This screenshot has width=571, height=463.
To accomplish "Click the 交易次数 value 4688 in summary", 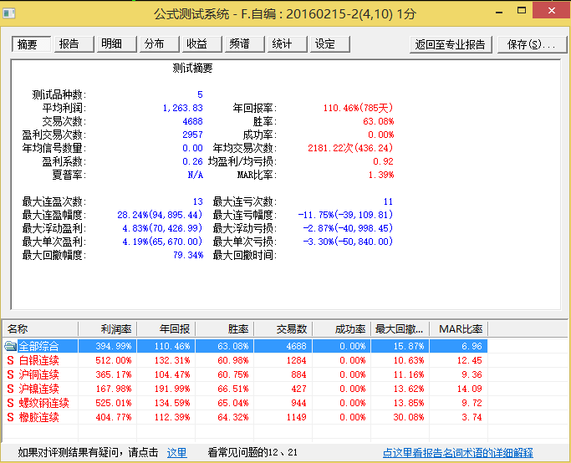I will [x=192, y=121].
